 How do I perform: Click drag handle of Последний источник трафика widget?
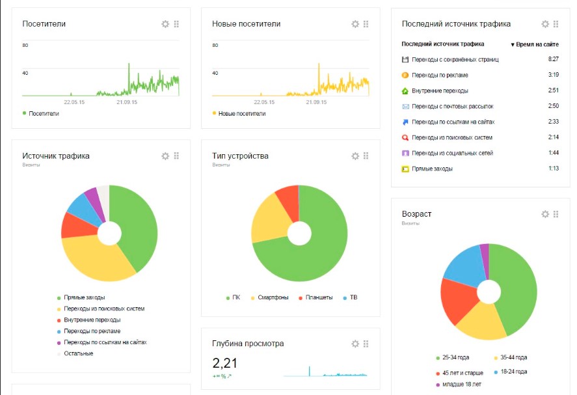tap(556, 24)
